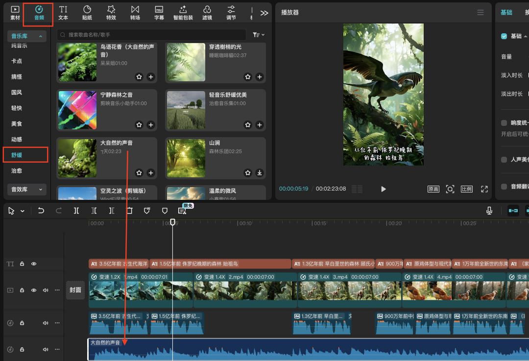
Task: Click the undo arrow in timeline toolbar
Action: tap(41, 211)
